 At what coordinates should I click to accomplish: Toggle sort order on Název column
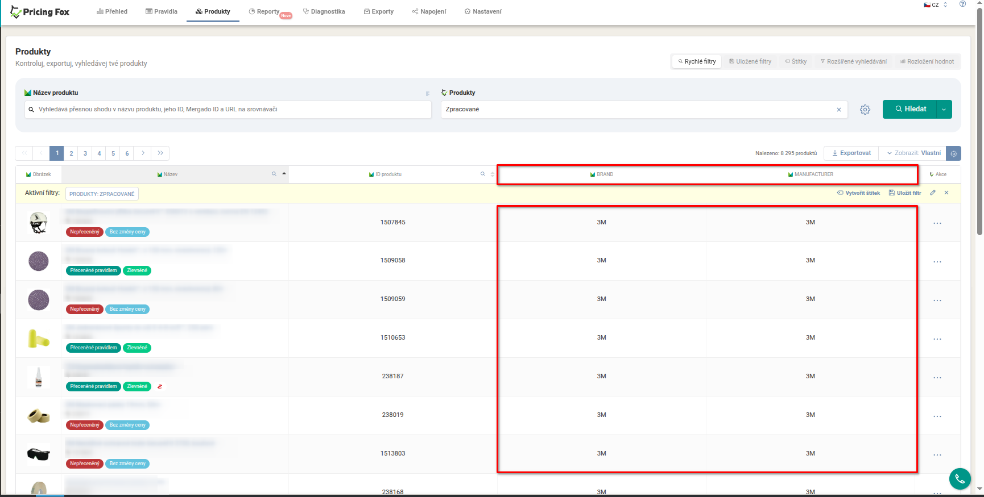coord(284,174)
